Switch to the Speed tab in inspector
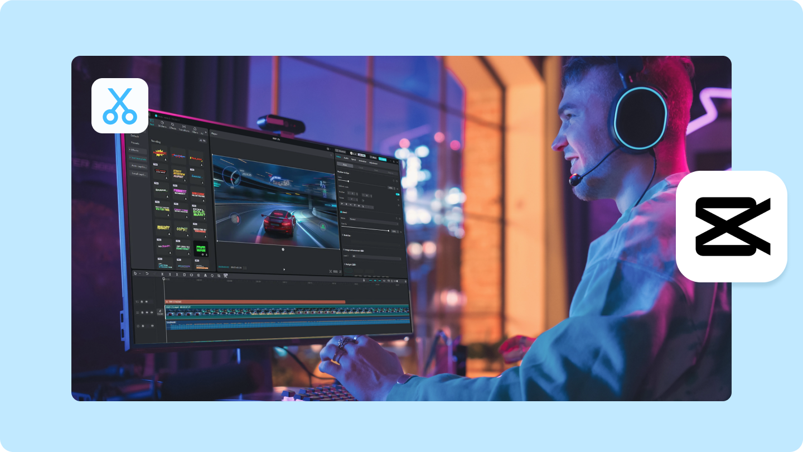 [354, 160]
